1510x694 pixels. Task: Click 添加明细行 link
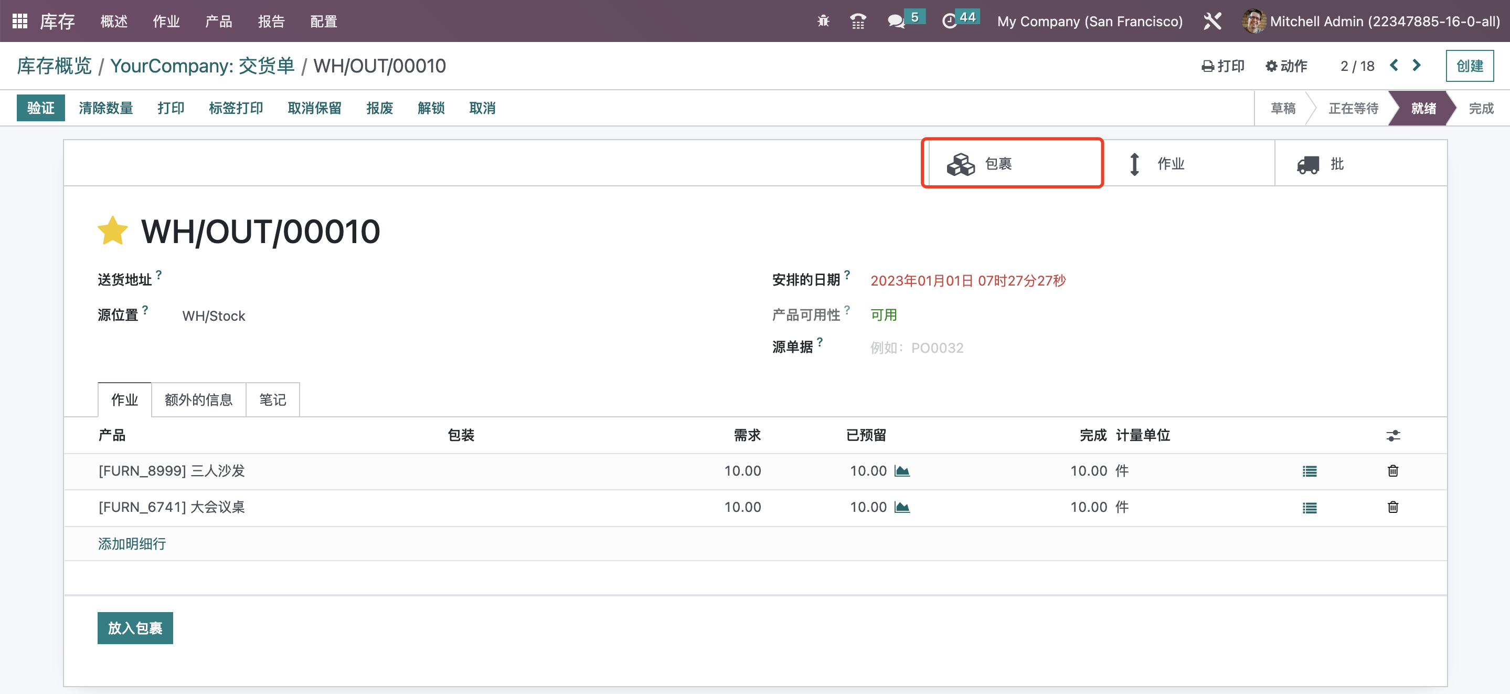pyautogui.click(x=132, y=544)
